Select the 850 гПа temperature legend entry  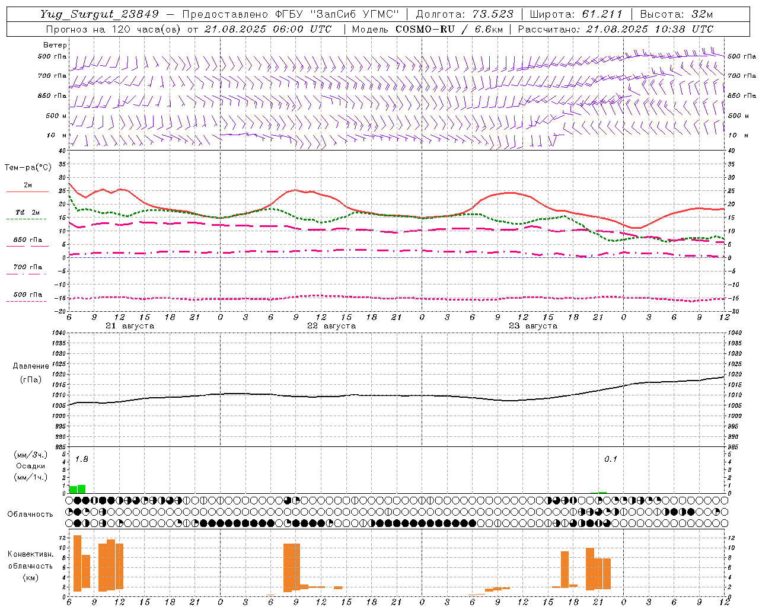point(28,240)
